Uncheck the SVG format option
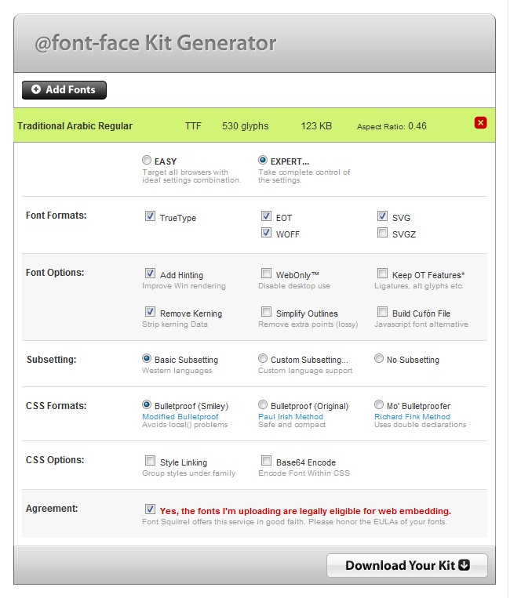The height and width of the screenshot is (598, 510). click(x=382, y=217)
